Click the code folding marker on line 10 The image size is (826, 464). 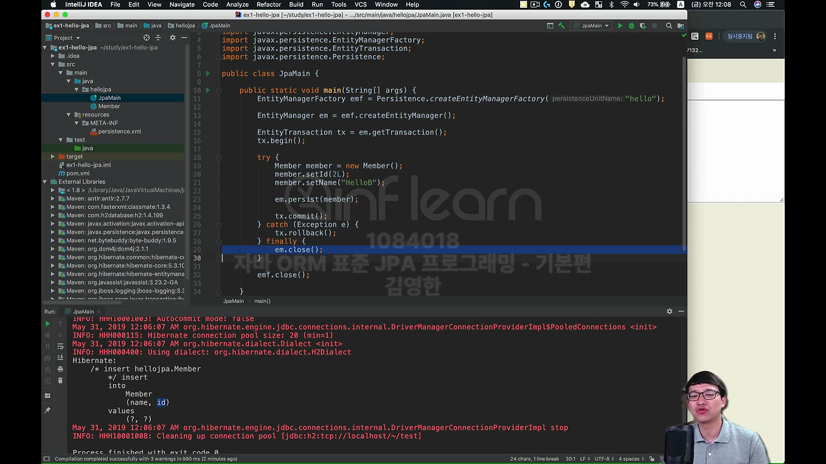pos(219,90)
